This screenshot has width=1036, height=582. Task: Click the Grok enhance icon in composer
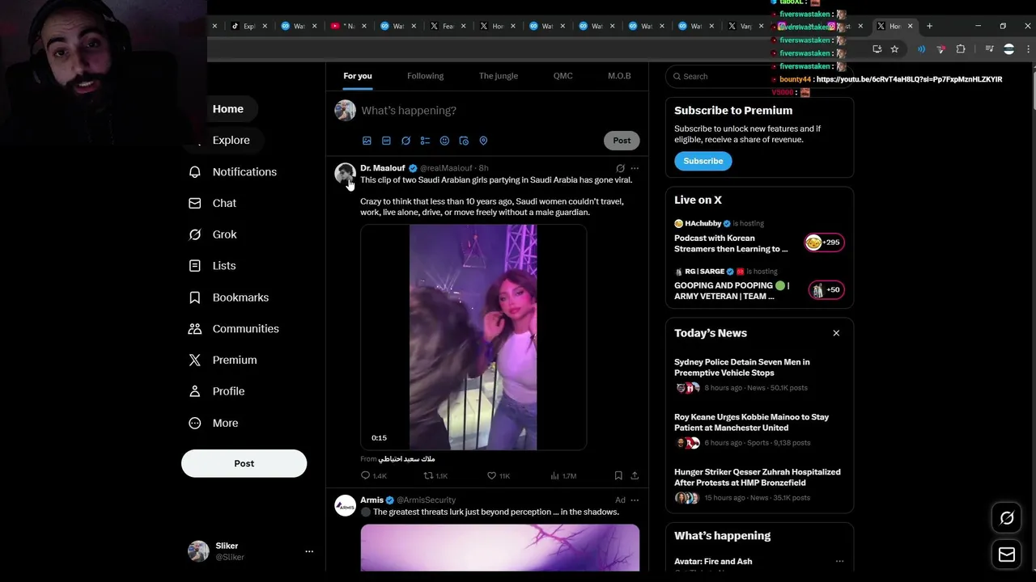[405, 141]
